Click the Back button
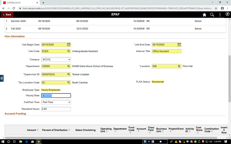The height and width of the screenshot is (144, 231). 8,15
